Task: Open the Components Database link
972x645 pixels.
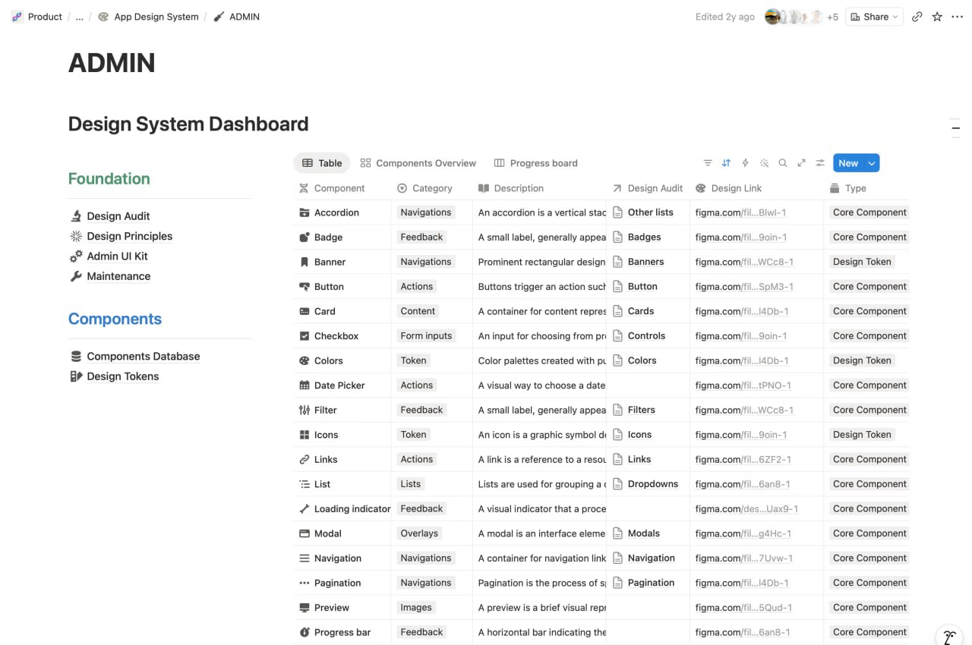Action: coord(144,357)
